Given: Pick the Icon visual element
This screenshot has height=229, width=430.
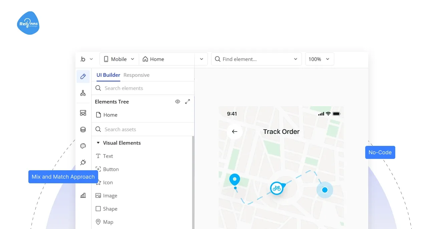Looking at the screenshot, I should 104,182.
